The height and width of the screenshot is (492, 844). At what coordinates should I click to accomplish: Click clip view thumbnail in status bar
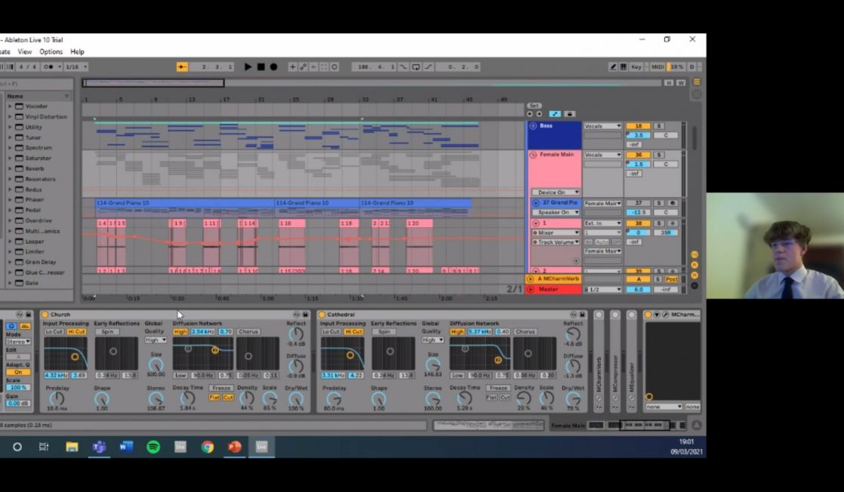488,426
